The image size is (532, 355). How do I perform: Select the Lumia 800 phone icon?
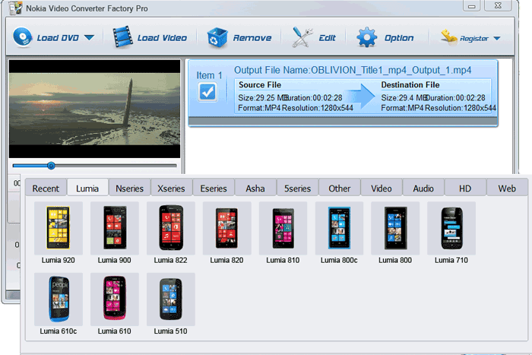[x=395, y=228]
